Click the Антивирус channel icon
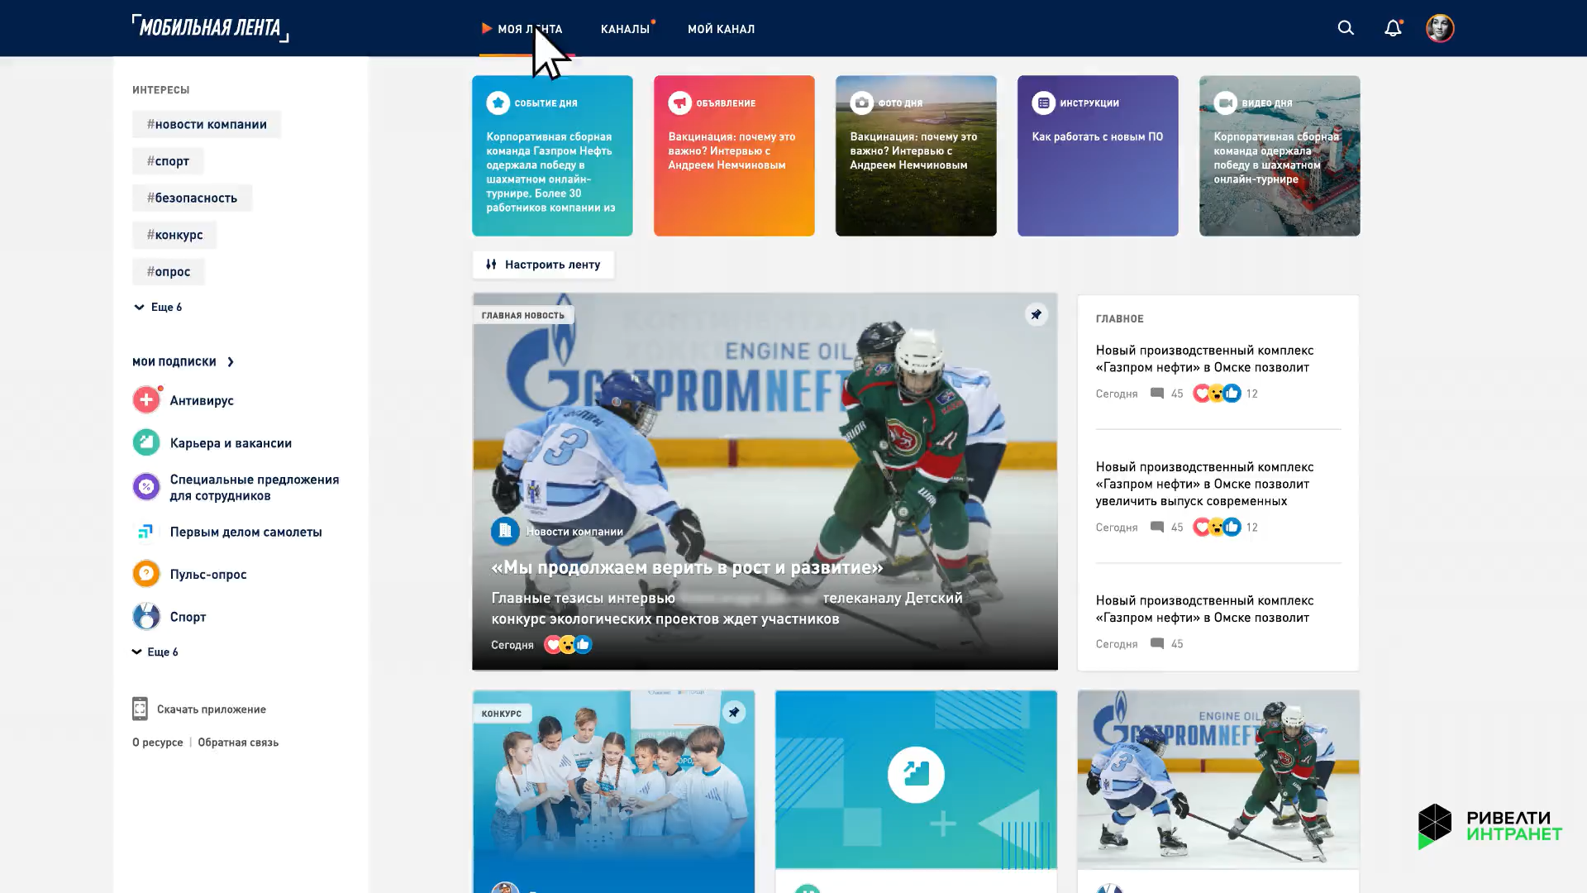This screenshot has width=1587, height=893. (x=146, y=400)
